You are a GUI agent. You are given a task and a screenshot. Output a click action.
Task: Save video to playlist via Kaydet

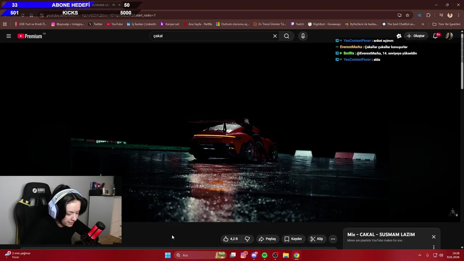point(293,239)
